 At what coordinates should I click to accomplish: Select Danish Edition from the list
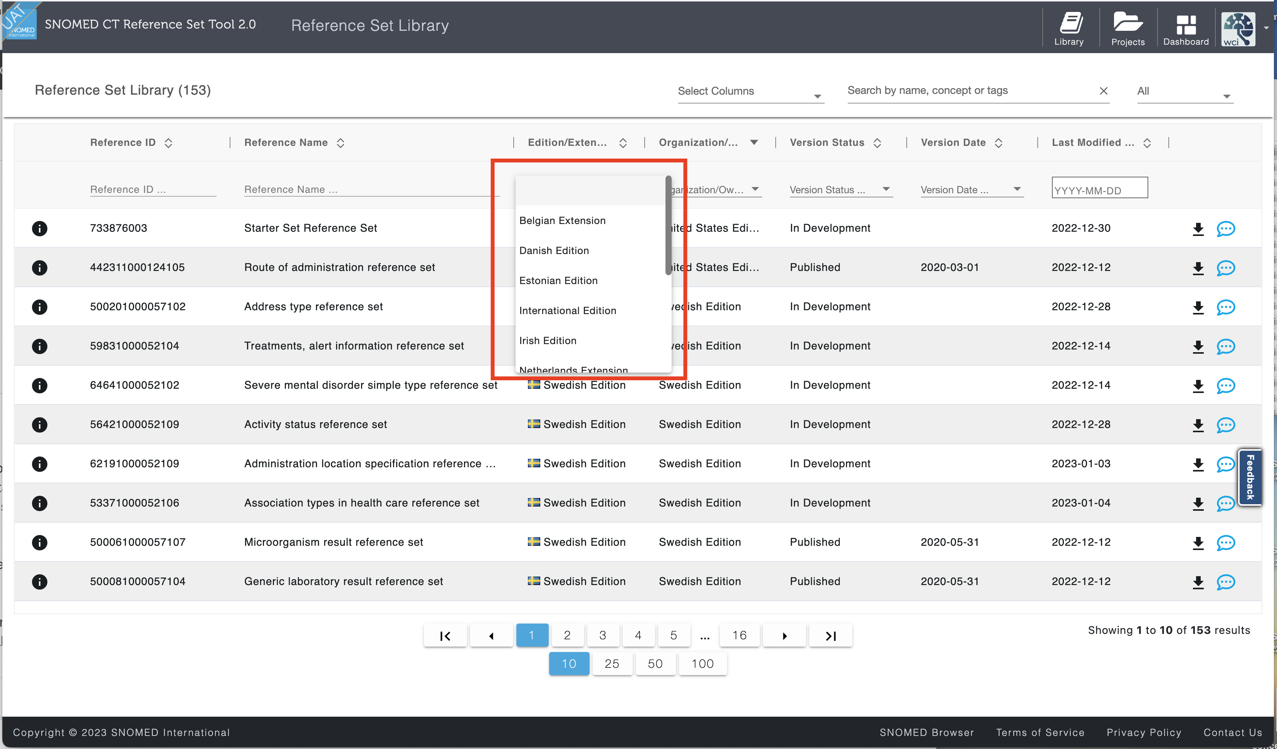(590, 251)
